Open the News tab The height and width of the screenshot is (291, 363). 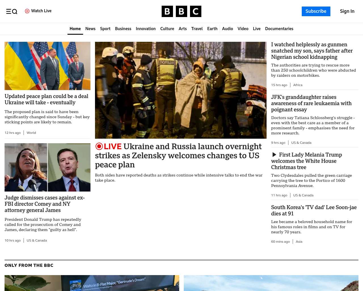[90, 29]
